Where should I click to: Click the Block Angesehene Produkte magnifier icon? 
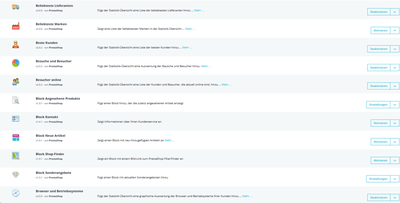click(16, 100)
